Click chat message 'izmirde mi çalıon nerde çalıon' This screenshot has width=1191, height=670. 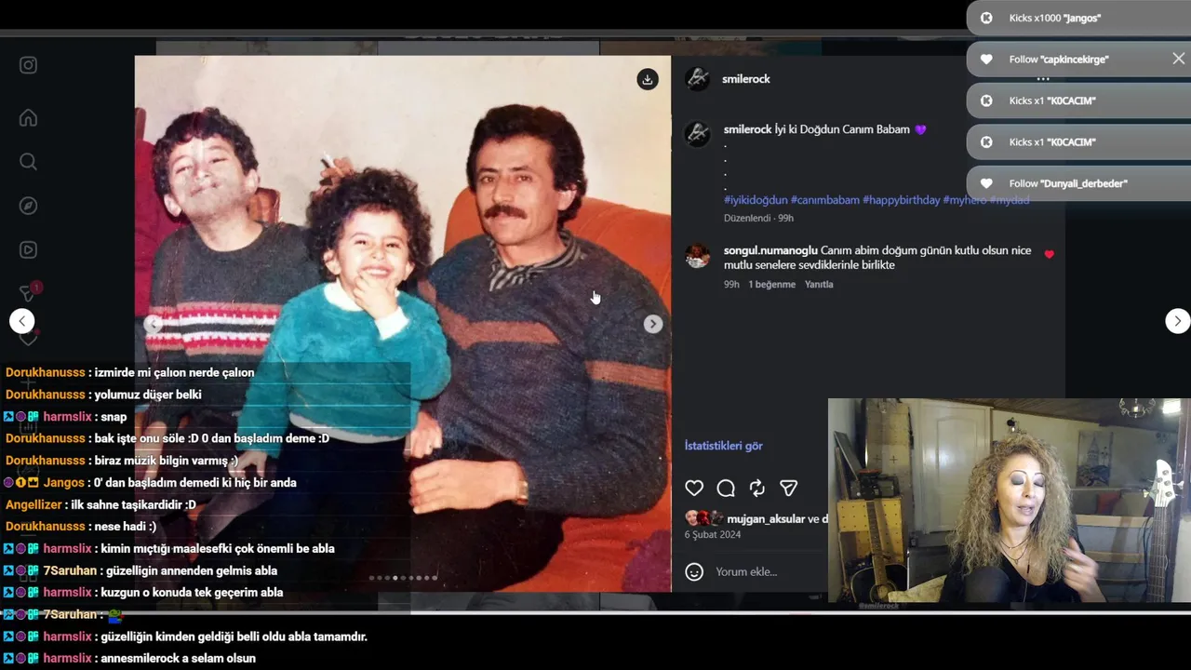[174, 372]
